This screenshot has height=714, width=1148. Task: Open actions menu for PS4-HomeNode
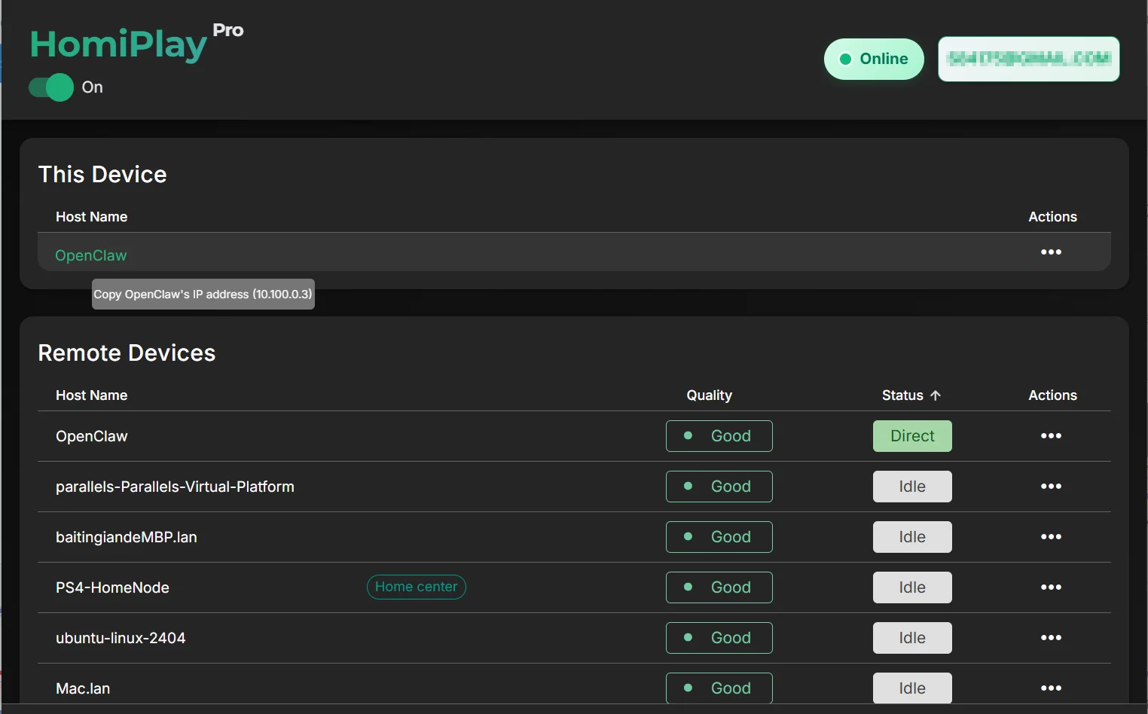click(1051, 587)
